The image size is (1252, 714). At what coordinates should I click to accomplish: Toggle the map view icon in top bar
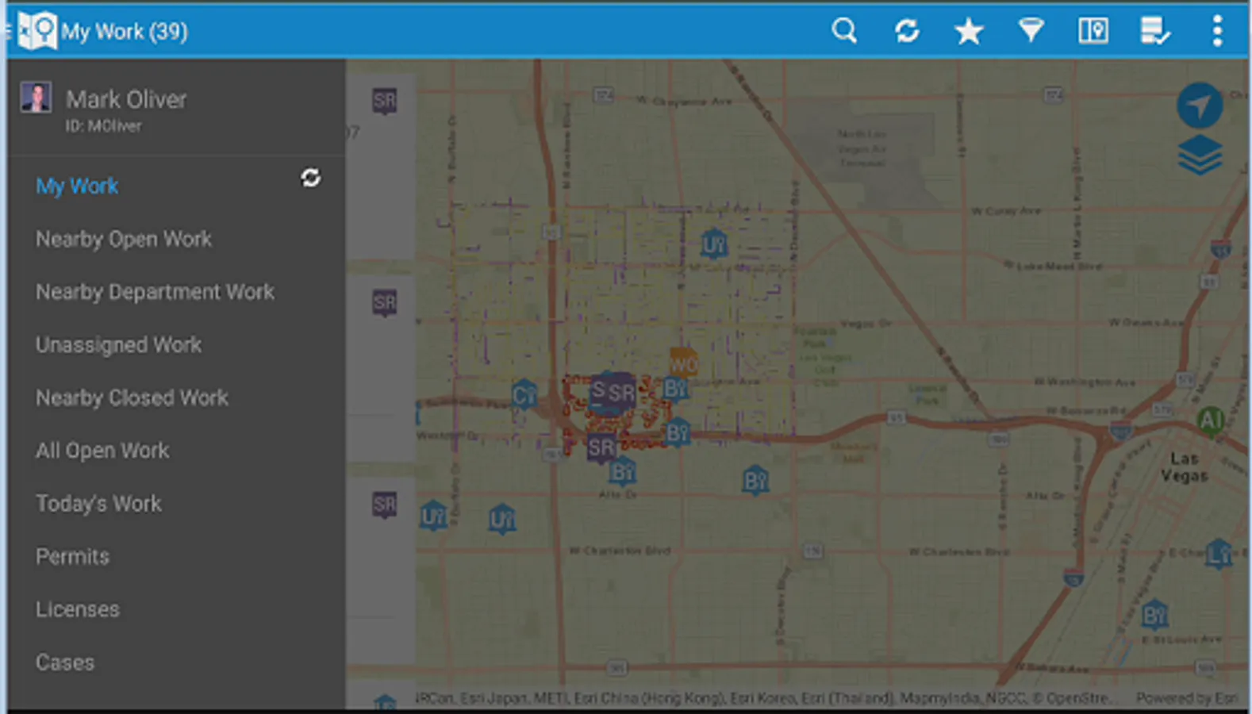pos(1093,32)
